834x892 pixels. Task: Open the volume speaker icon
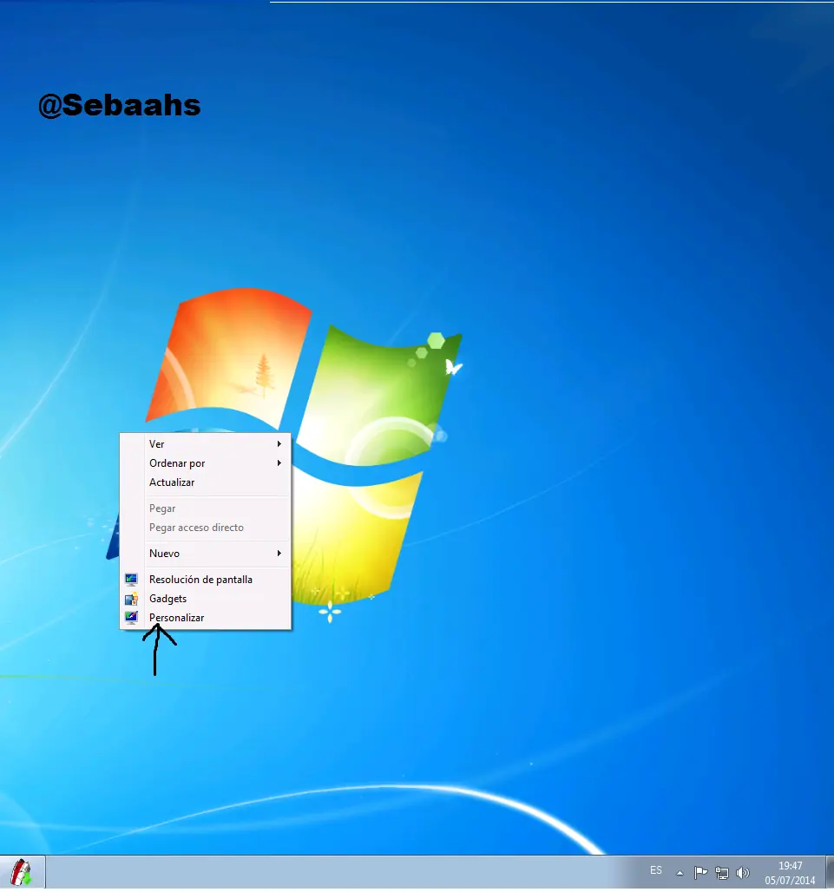743,873
